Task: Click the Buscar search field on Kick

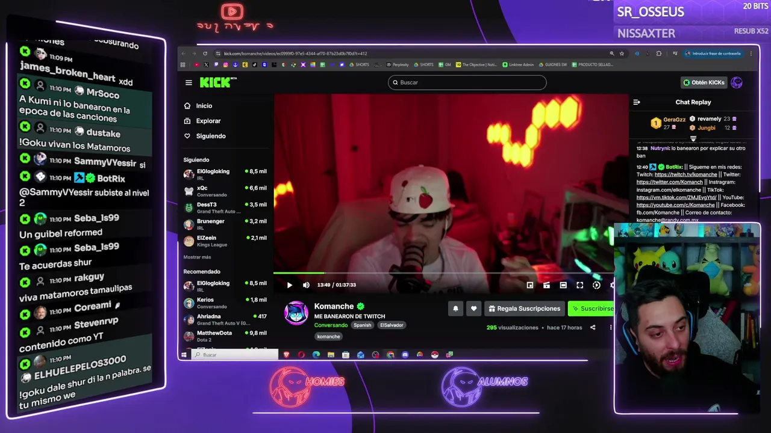Action: pyautogui.click(x=467, y=82)
